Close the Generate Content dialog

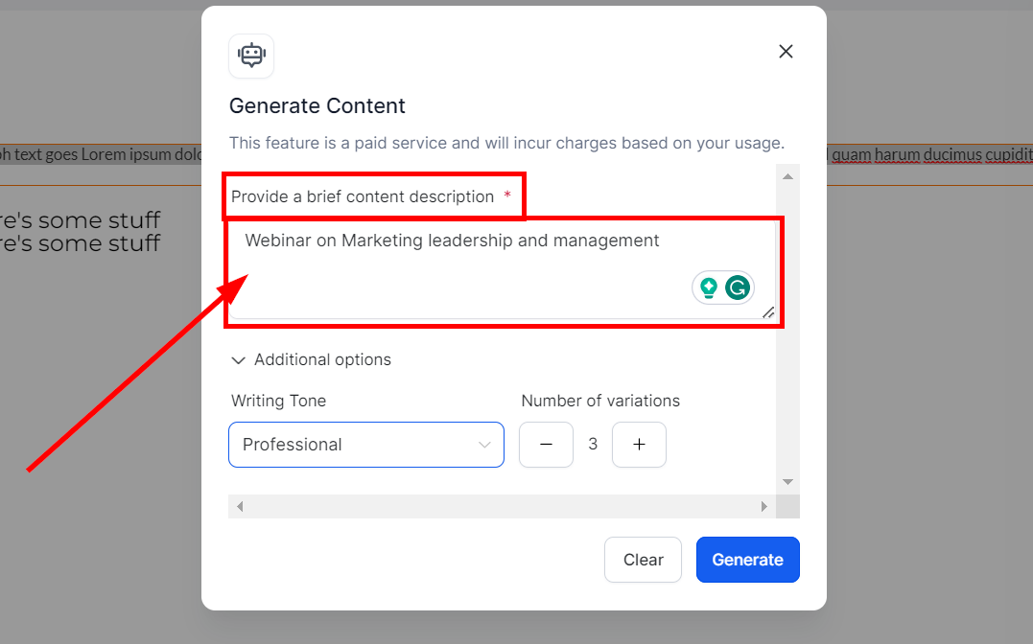786,52
